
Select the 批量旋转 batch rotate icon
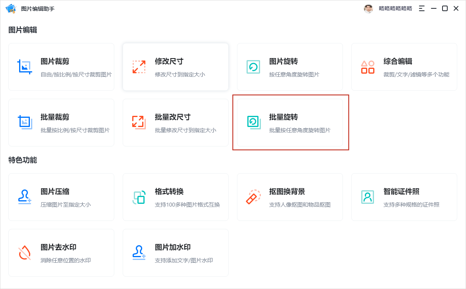click(253, 122)
